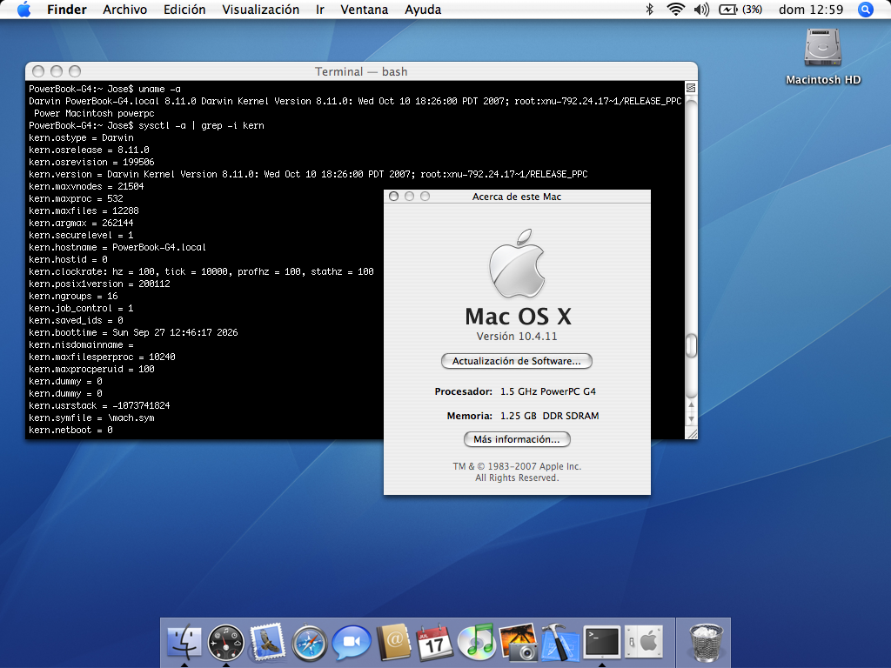Screen dimensions: 891x668
Task: Click the Actualización de Software button
Action: (517, 361)
